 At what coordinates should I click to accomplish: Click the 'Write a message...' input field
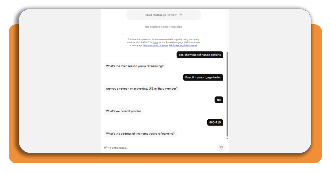tap(159, 148)
